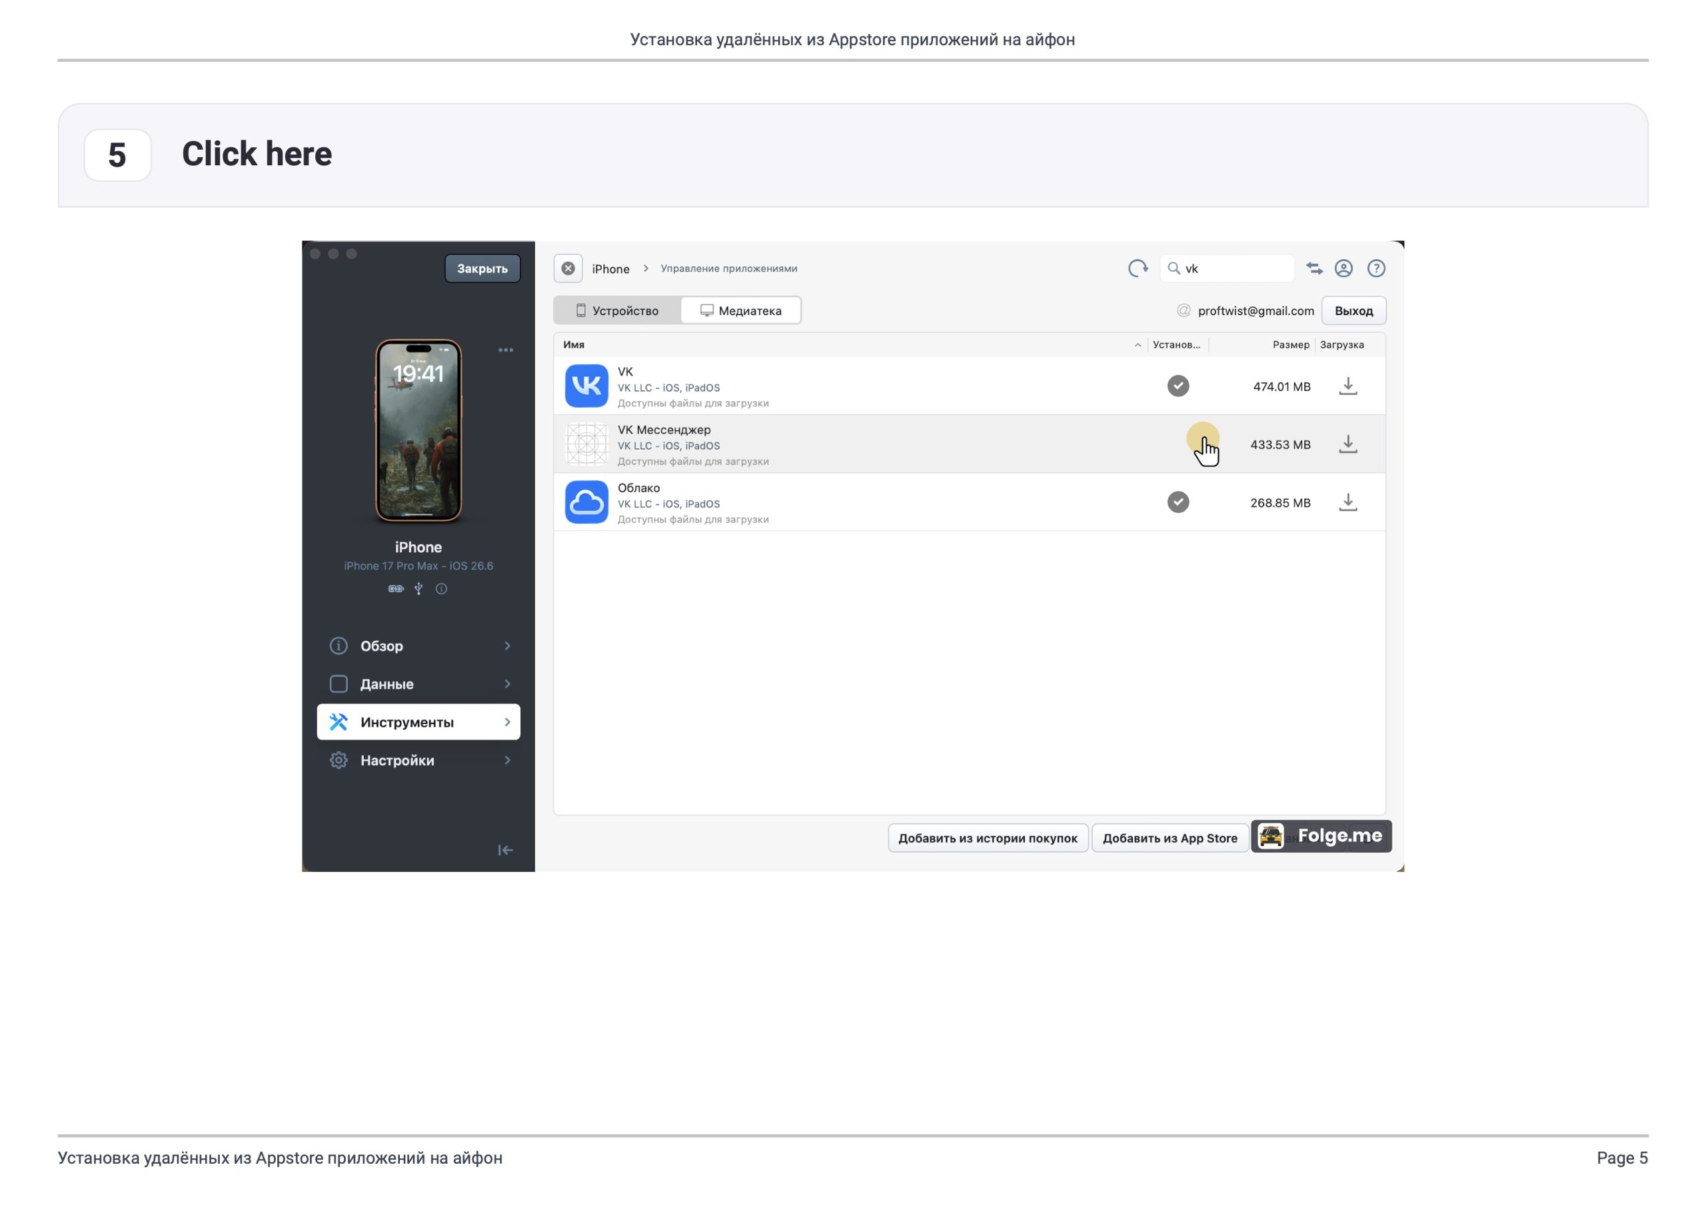Viewport: 1706px width, 1205px height.
Task: Switch to the Устройство tab
Action: tap(618, 310)
